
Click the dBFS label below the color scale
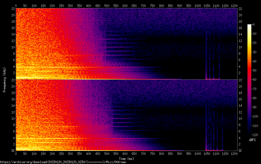[x=252, y=140]
